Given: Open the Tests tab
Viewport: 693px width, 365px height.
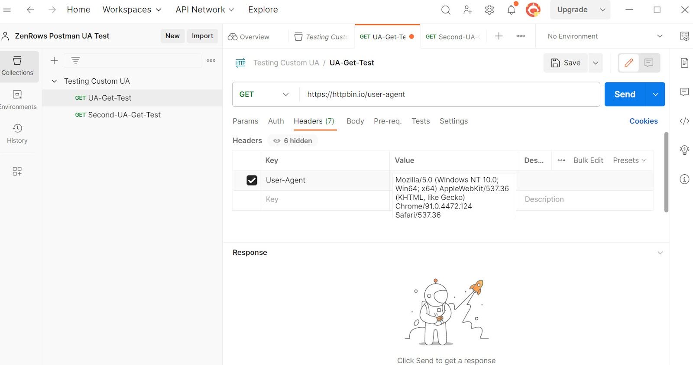Looking at the screenshot, I should point(421,121).
